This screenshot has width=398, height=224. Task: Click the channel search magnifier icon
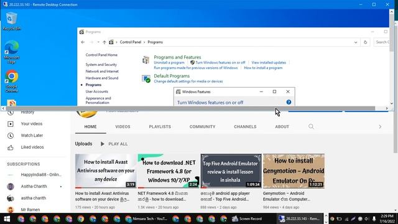pos(311,126)
